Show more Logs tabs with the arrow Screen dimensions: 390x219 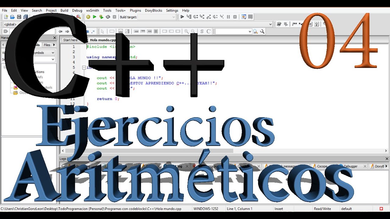tap(386, 166)
